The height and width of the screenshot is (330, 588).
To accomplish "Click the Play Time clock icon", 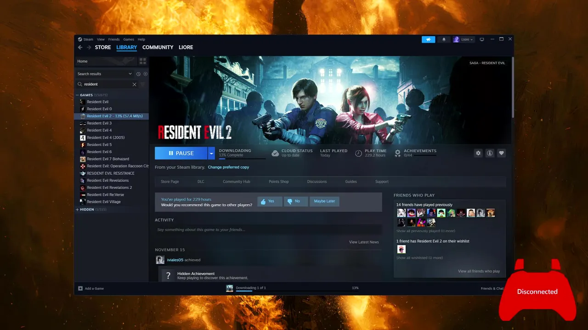I will coord(358,153).
